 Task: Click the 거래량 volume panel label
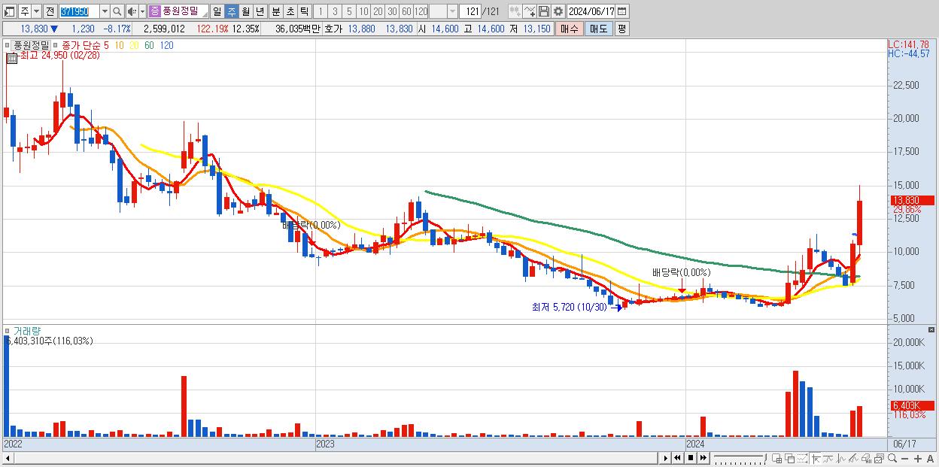tap(26, 331)
